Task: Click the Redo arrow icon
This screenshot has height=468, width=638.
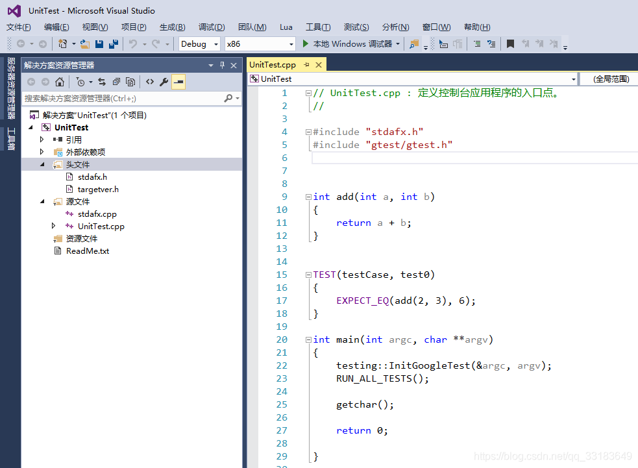Action: [156, 43]
